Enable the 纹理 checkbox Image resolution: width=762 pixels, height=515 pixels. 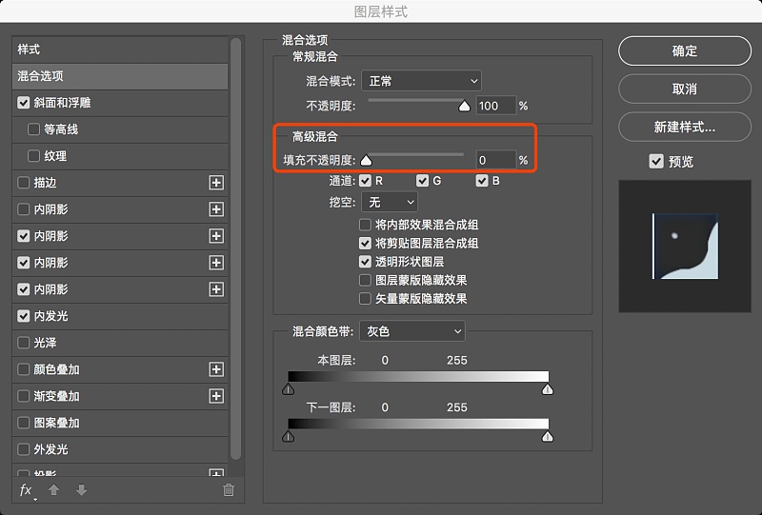click(x=33, y=156)
